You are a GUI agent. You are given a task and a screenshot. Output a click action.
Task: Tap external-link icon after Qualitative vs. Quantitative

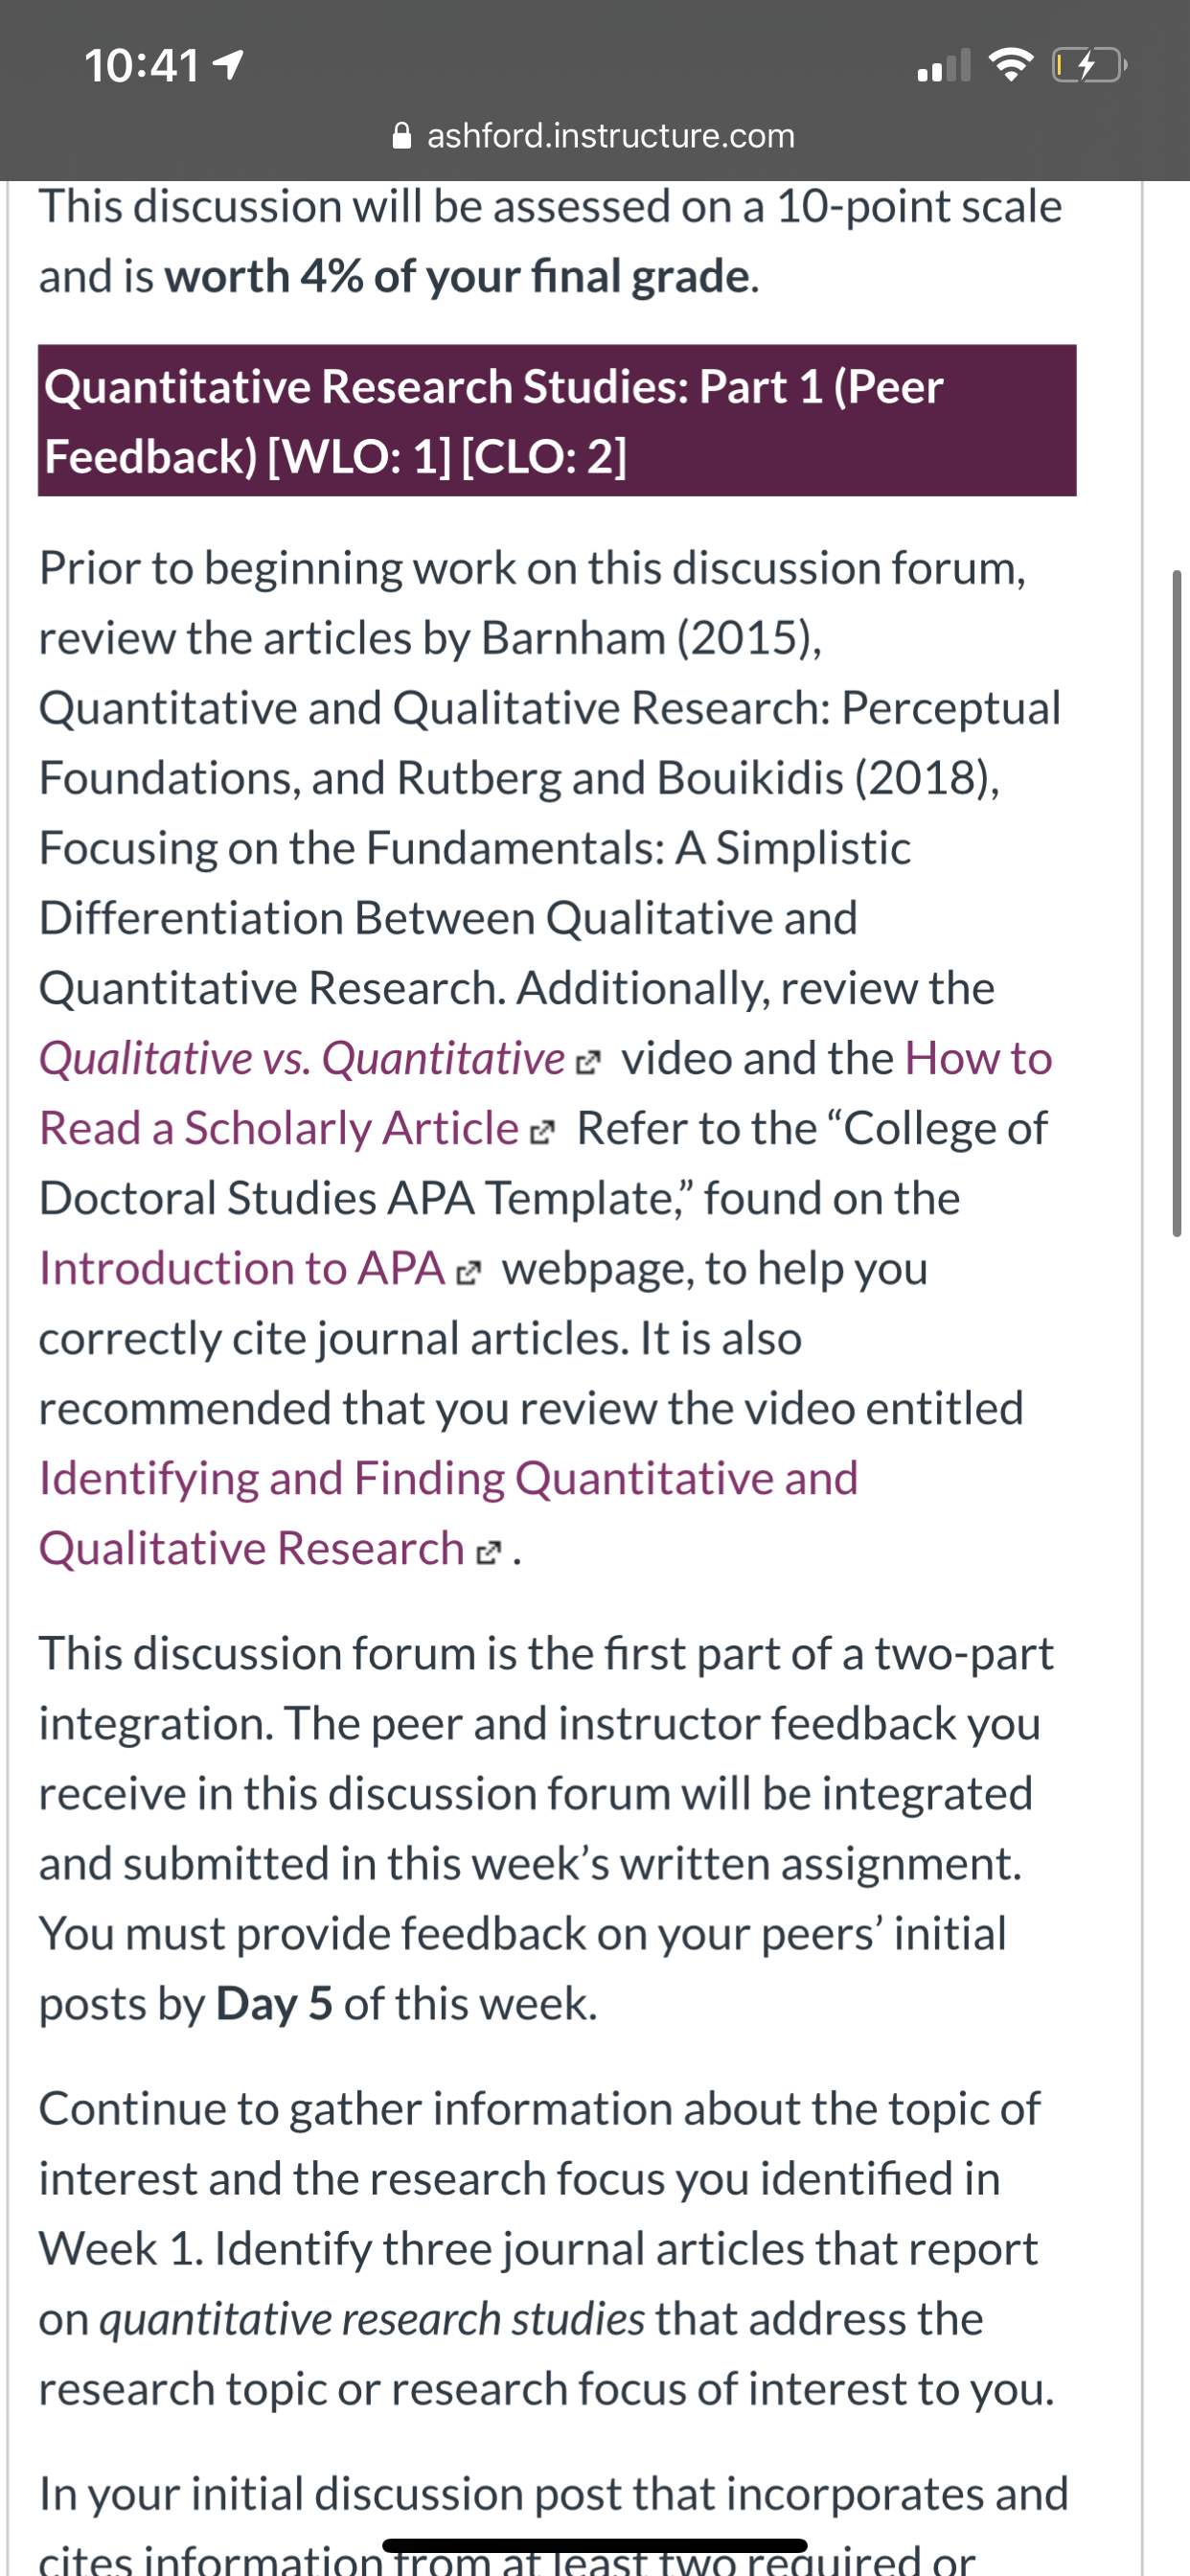(590, 1060)
